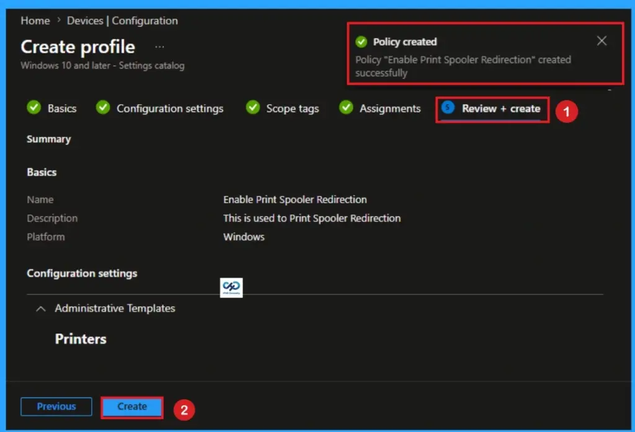This screenshot has width=635, height=432.
Task: Click the Configuration settings section heading
Action: [x=82, y=274]
